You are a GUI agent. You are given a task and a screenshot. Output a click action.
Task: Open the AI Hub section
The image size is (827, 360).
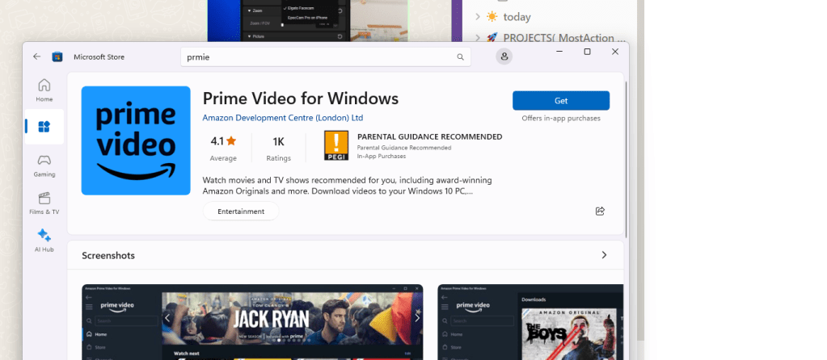pyautogui.click(x=44, y=241)
